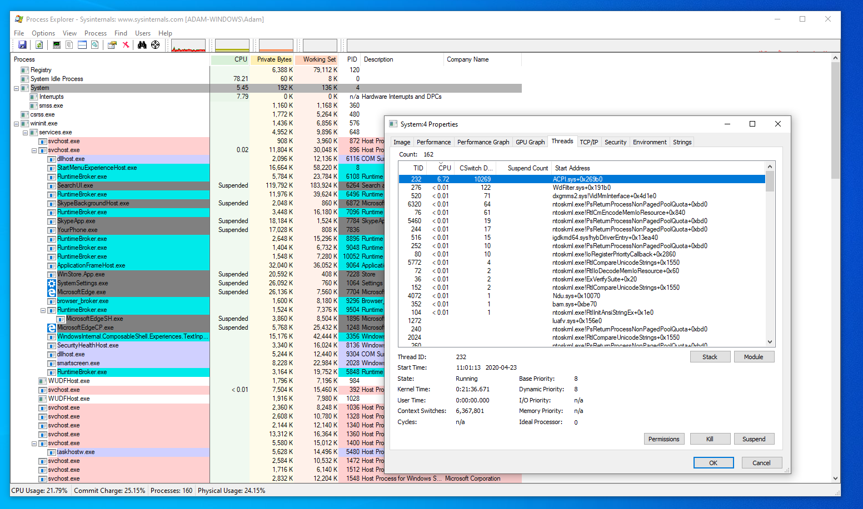This screenshot has height=509, width=863.
Task: Click the Refresh Now toolbar icon
Action: coord(39,45)
